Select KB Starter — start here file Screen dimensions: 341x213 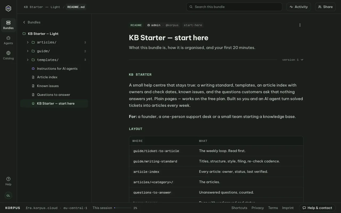(x=54, y=103)
